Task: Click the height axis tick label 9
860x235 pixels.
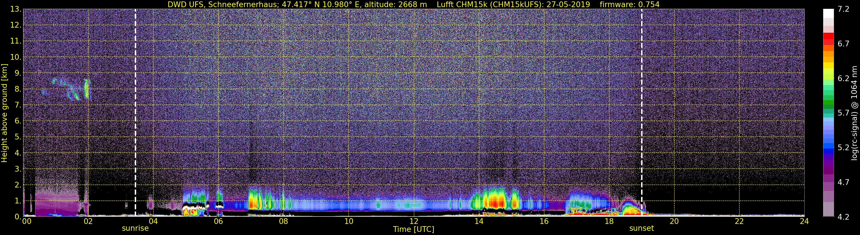Action: (x=18, y=73)
